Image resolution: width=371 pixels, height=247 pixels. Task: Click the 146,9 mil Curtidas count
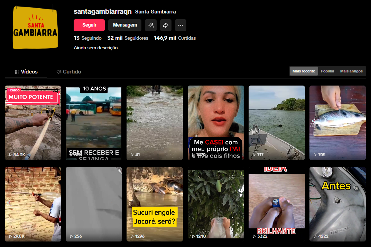tap(175, 38)
